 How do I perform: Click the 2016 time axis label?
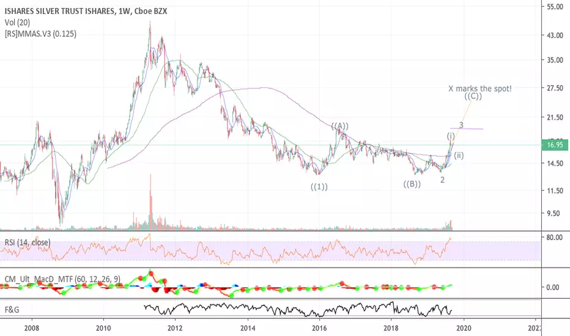point(319,329)
